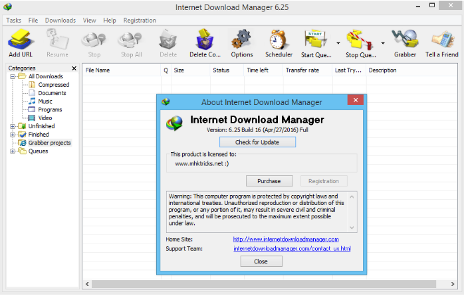Close the Categories panel
The image size is (464, 296).
(74, 68)
